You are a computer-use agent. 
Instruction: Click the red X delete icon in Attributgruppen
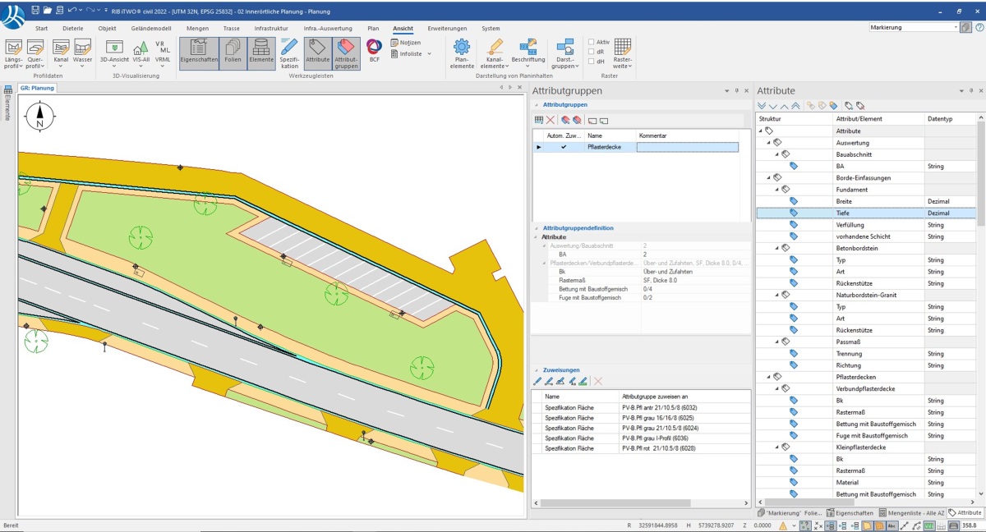pyautogui.click(x=551, y=120)
